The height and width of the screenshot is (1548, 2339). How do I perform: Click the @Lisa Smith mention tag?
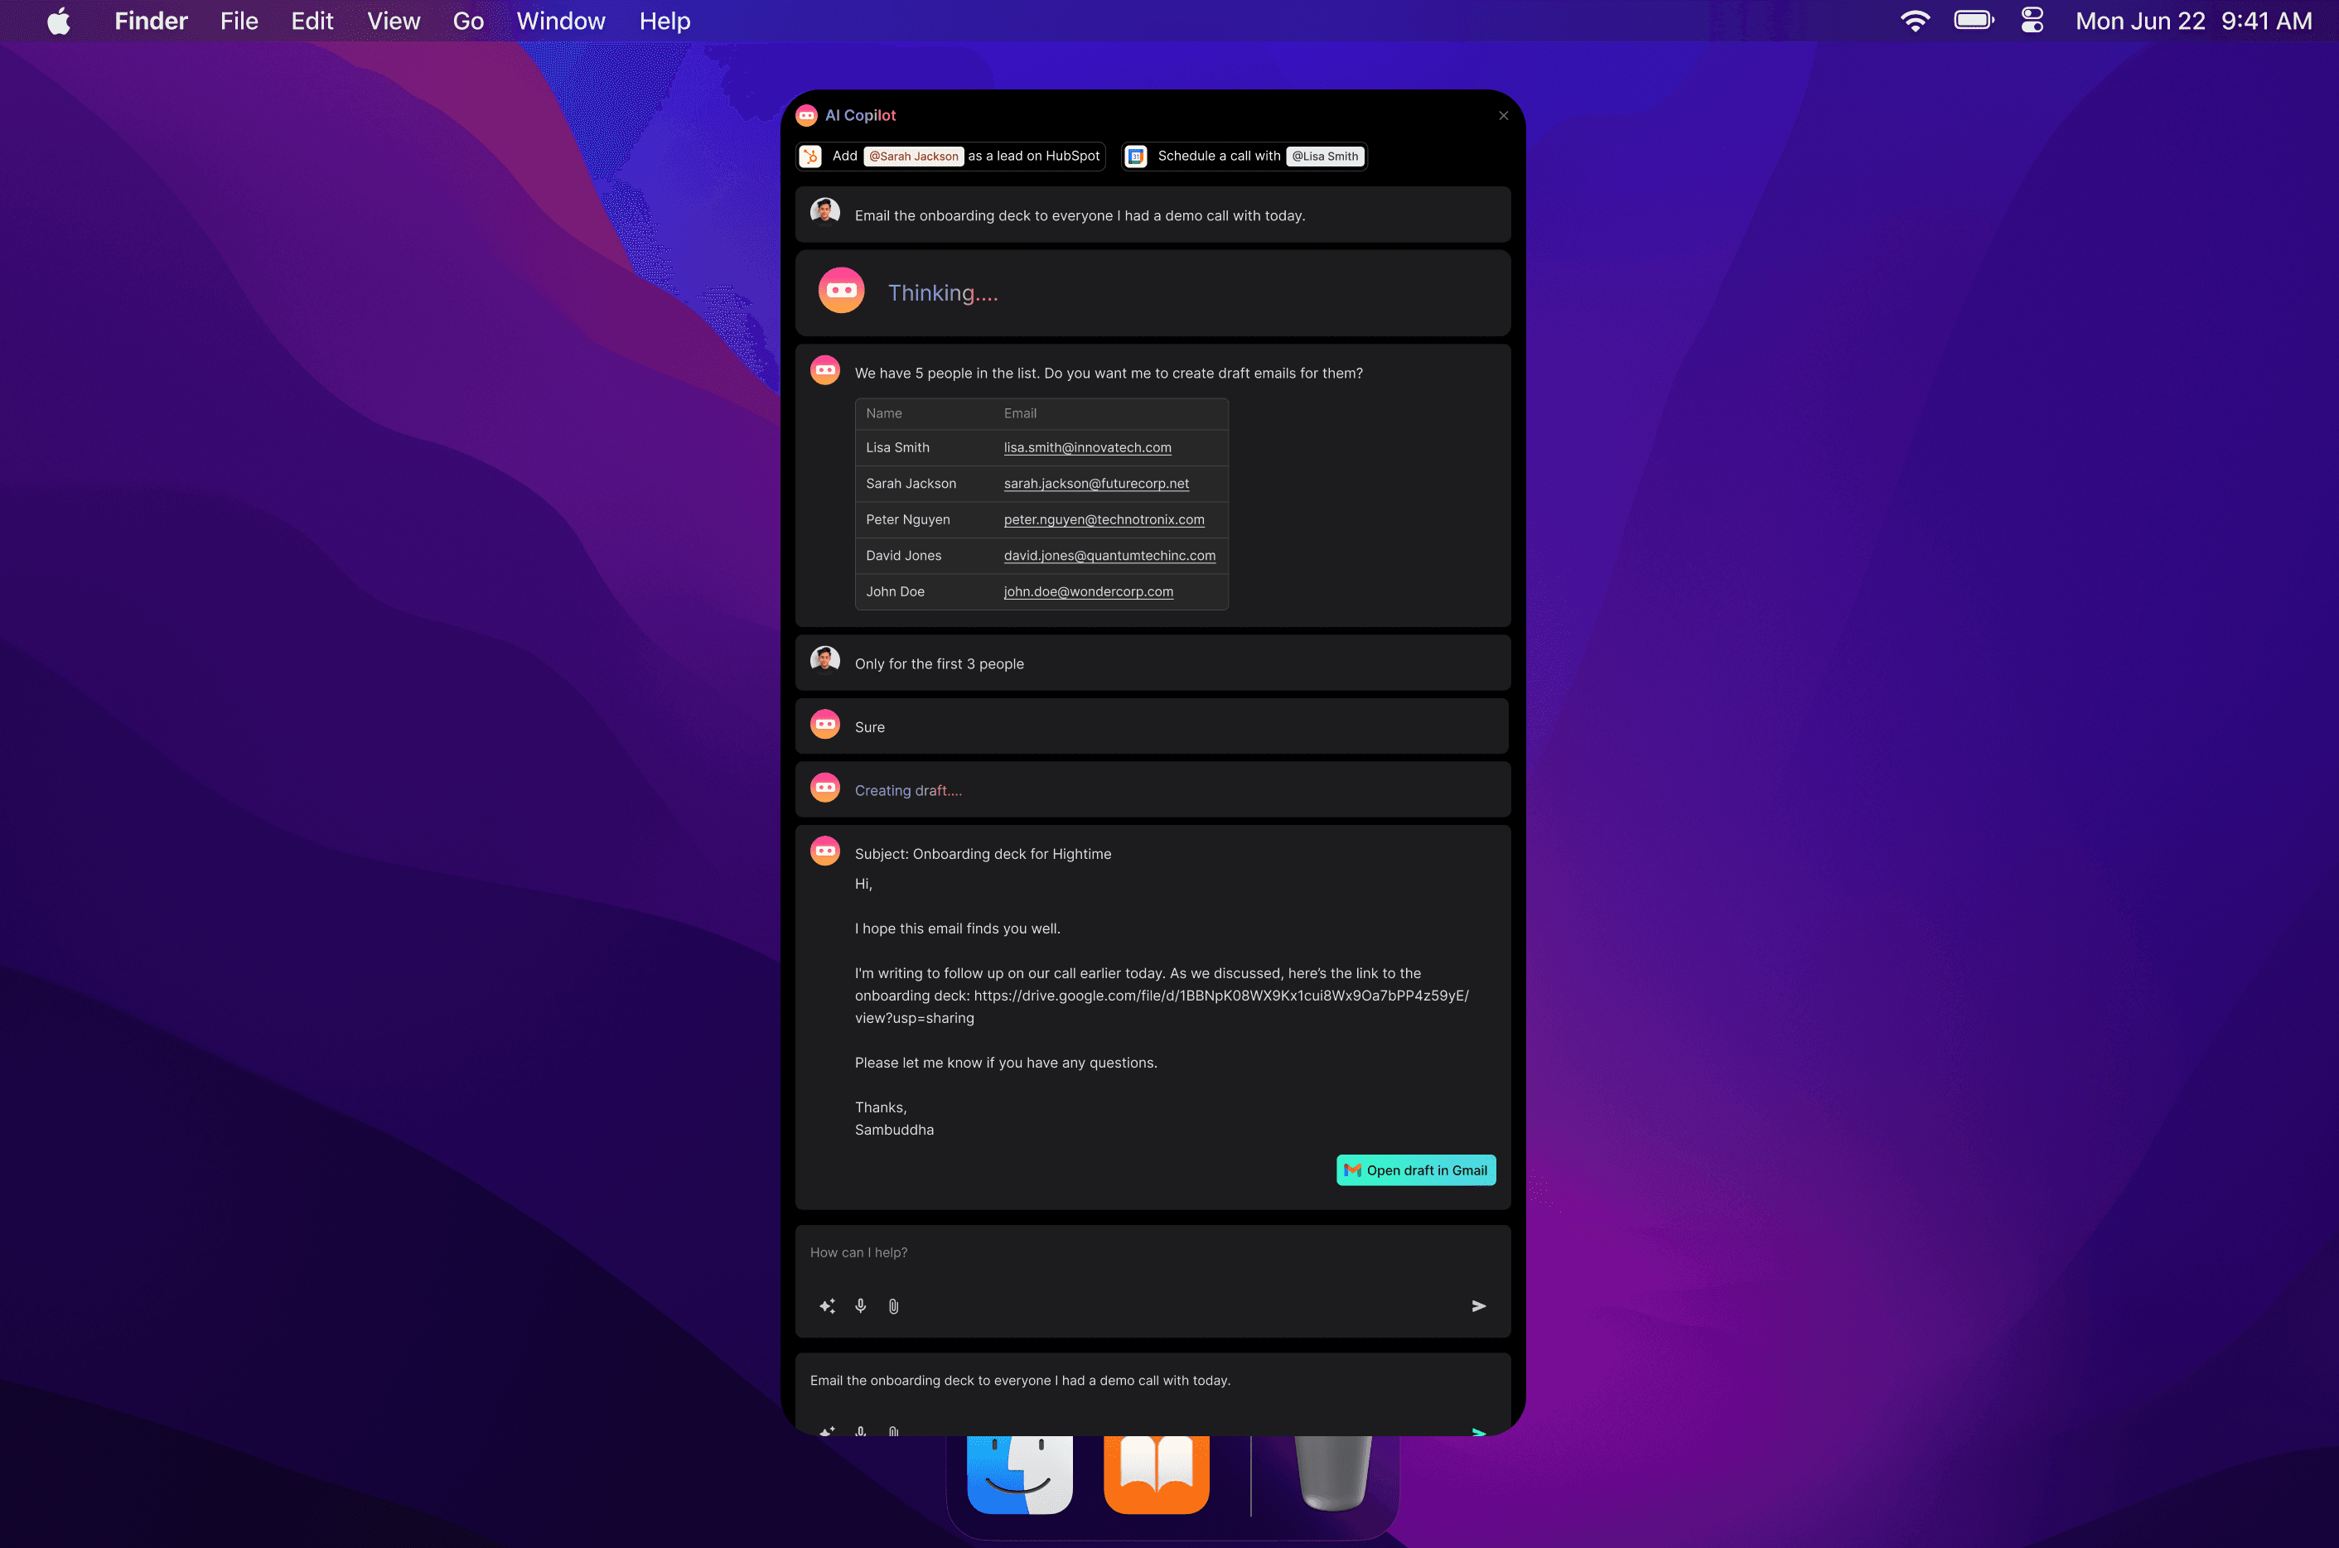point(1325,156)
